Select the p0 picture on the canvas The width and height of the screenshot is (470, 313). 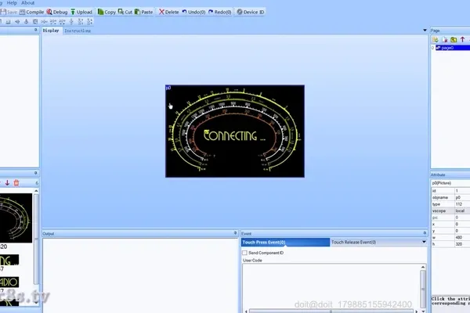point(235,131)
